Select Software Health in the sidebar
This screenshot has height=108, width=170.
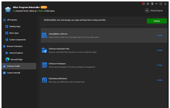tap(19, 66)
